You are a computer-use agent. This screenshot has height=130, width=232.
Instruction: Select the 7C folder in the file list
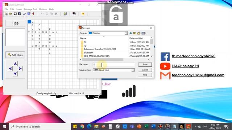pos(85,42)
